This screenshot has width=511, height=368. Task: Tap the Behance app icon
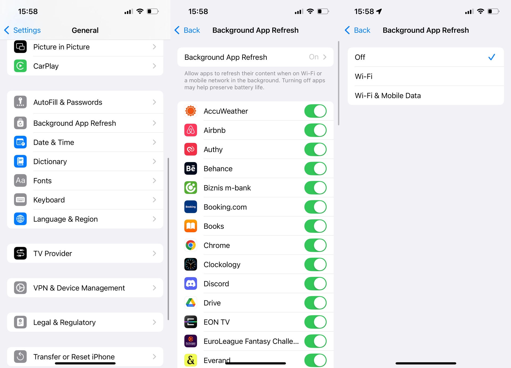(x=191, y=168)
